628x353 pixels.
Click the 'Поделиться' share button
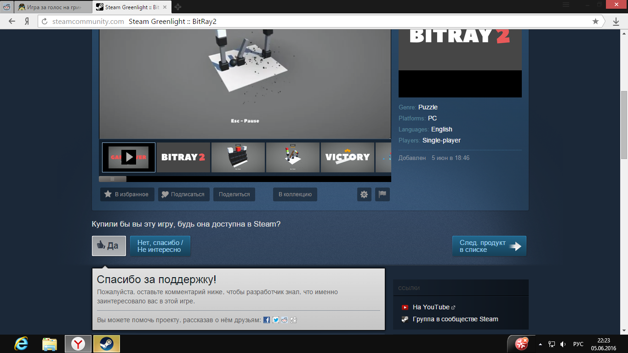click(234, 194)
